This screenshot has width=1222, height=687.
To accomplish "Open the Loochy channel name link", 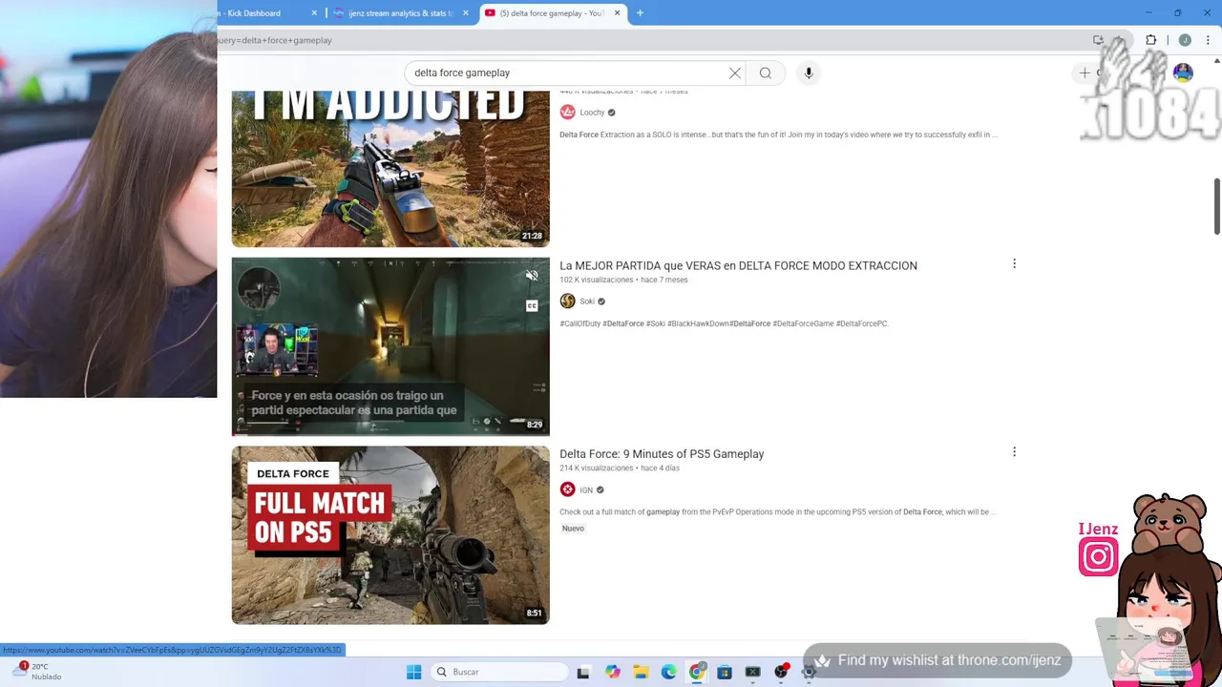I will click(592, 113).
